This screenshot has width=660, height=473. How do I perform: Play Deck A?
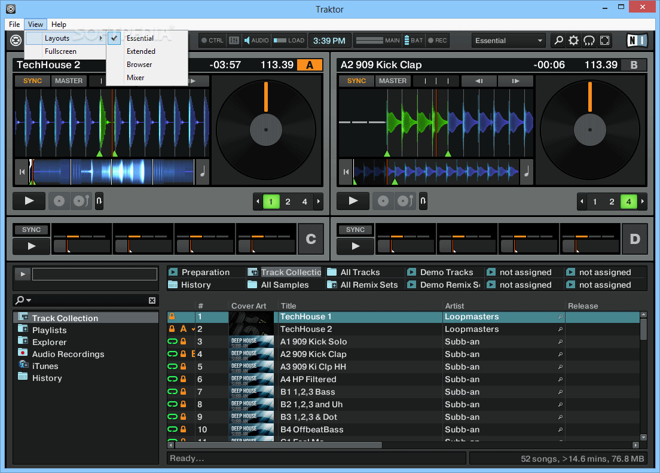[x=29, y=201]
